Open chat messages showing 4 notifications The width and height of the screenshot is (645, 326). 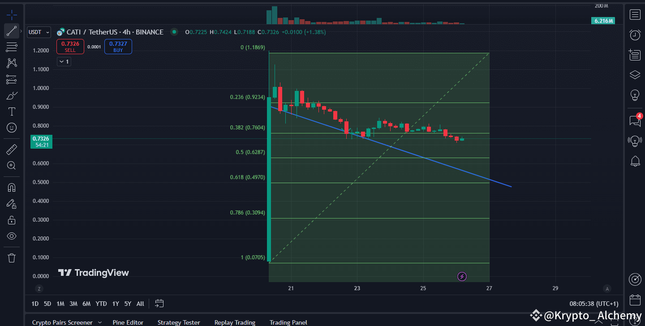(x=635, y=121)
